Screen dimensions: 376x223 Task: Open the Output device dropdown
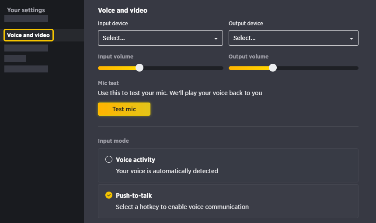293,38
